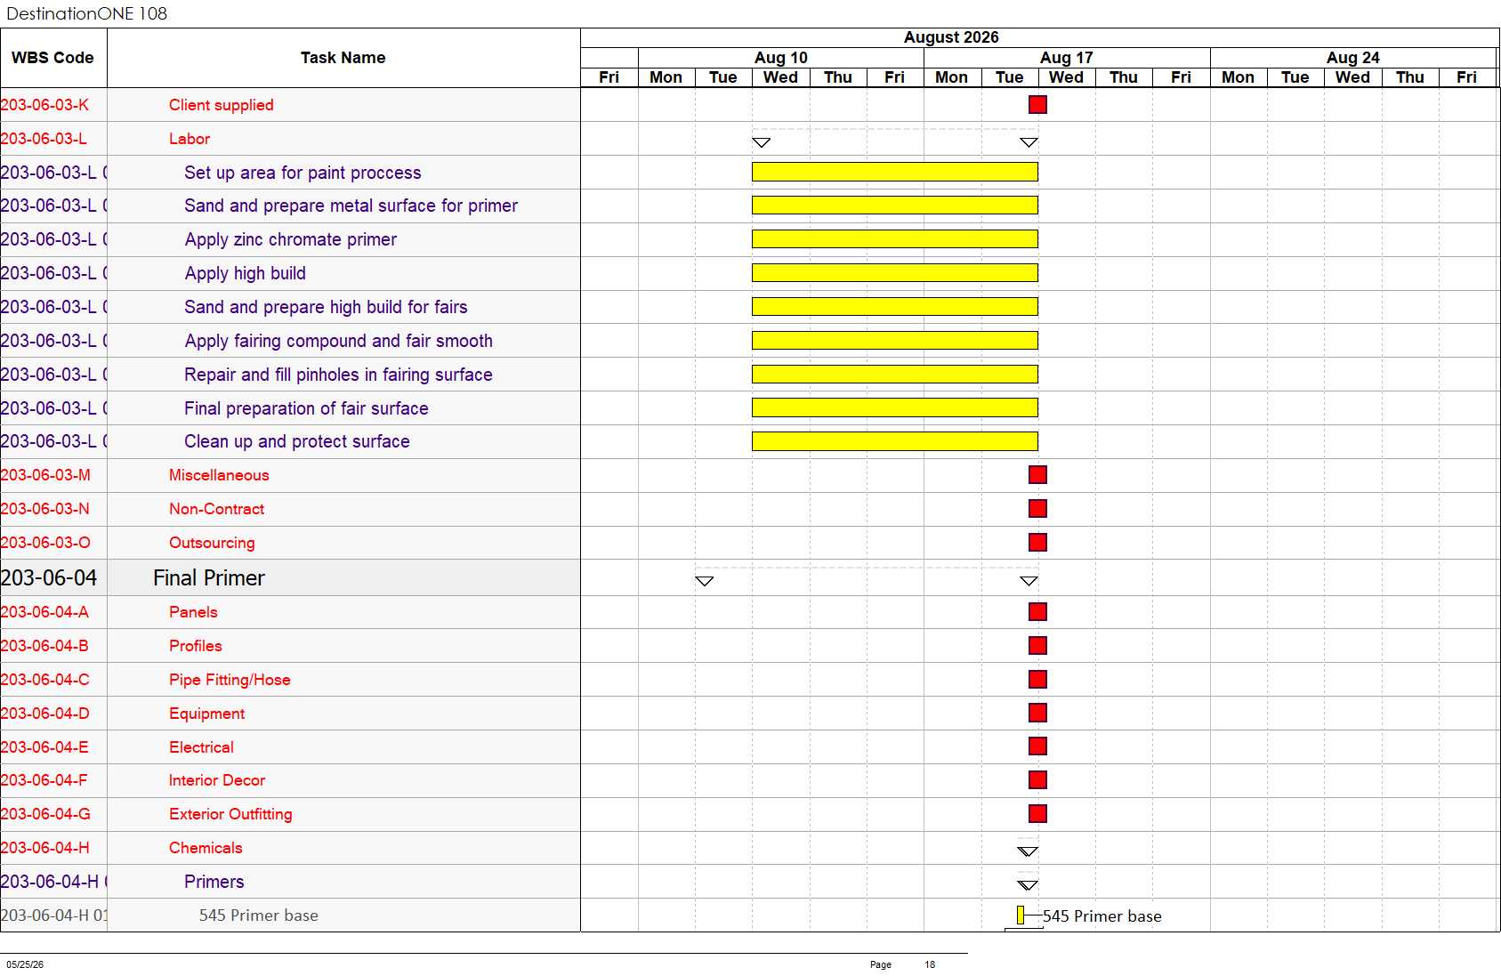Click WBS code 203-06-04-H 01

point(54,916)
